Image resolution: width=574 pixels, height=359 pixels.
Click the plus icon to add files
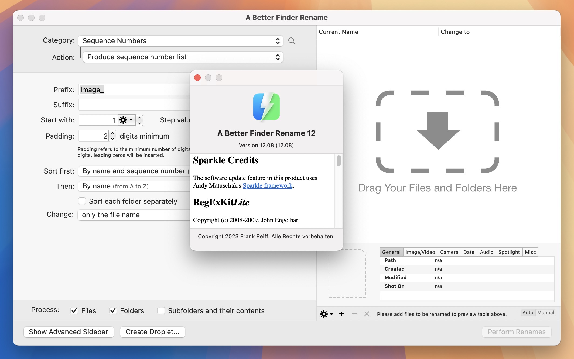click(x=341, y=314)
